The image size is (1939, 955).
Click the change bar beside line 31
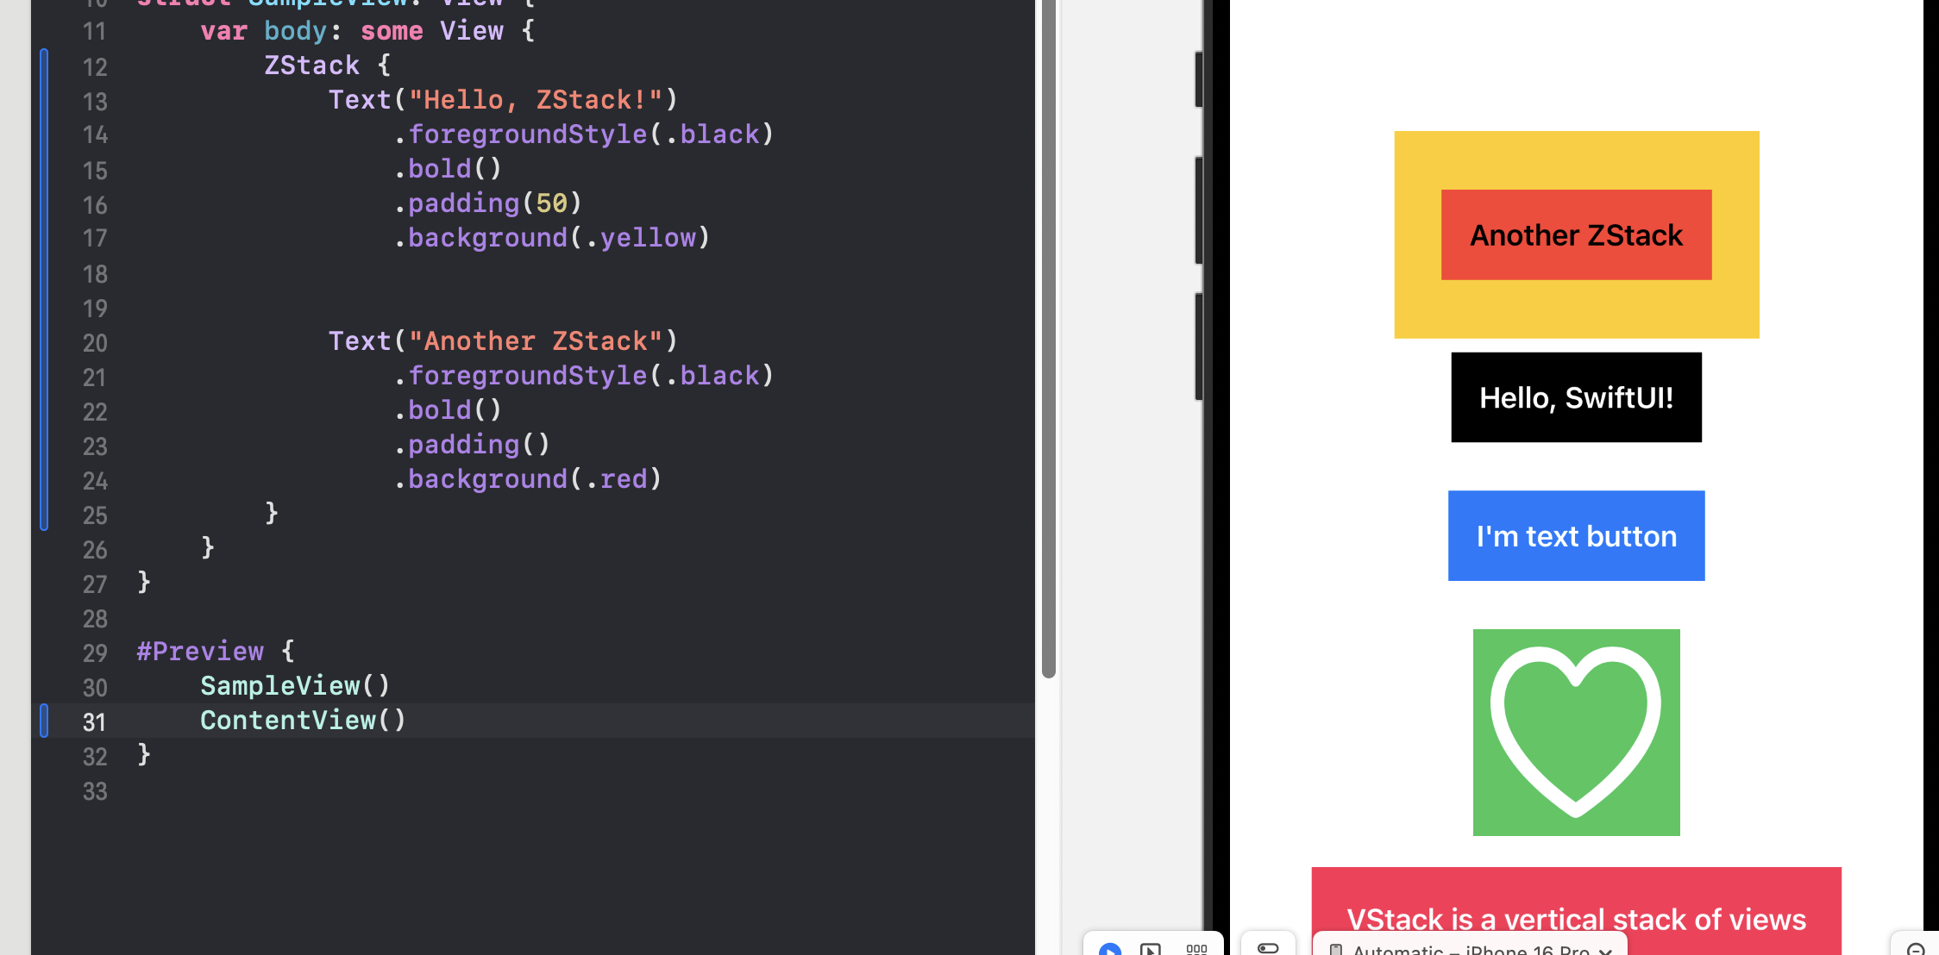pyautogui.click(x=44, y=721)
